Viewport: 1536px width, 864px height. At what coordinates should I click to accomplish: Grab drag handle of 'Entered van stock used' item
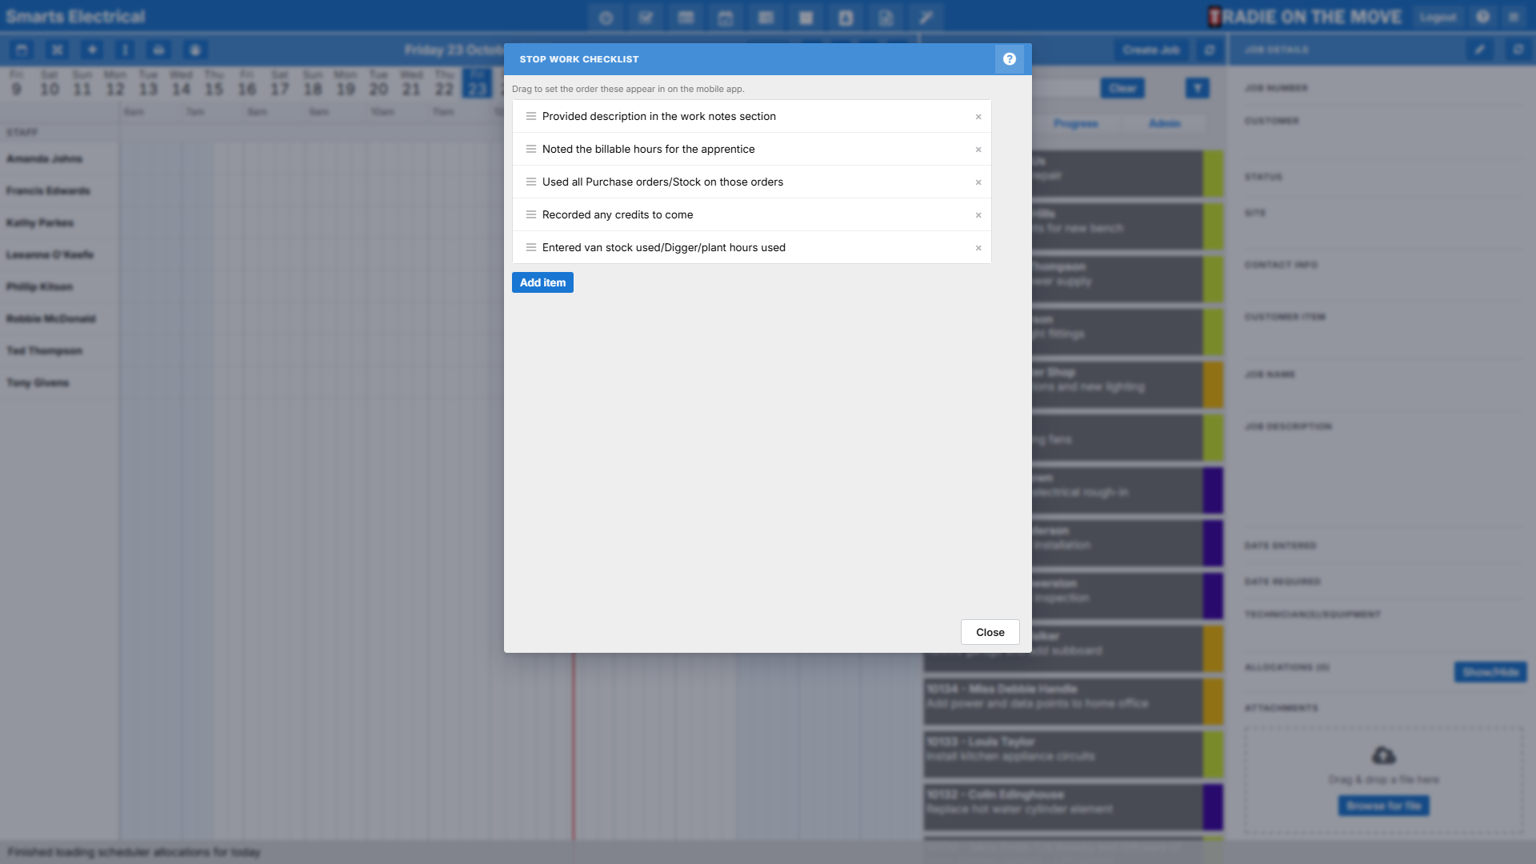[x=531, y=248]
